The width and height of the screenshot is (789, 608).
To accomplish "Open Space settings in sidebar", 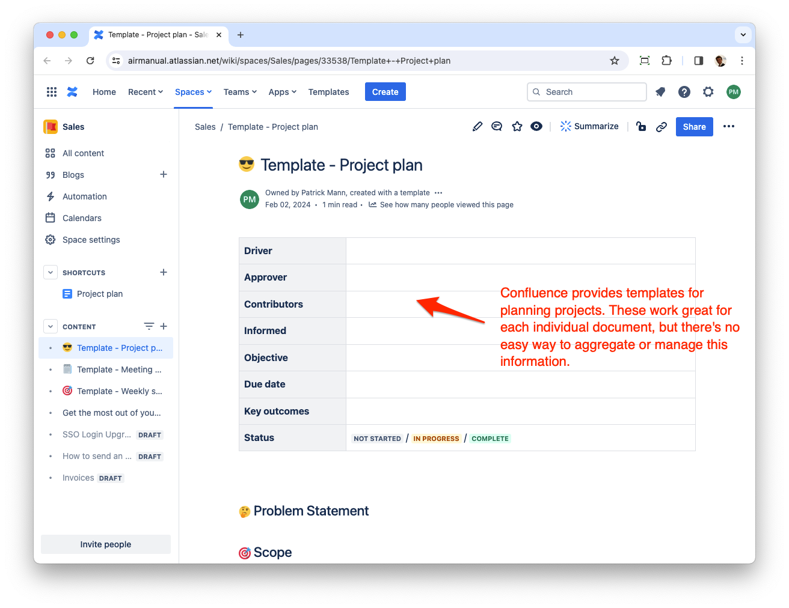I will (106, 240).
